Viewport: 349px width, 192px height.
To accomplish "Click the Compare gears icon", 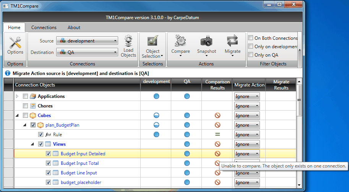I will (180, 41).
